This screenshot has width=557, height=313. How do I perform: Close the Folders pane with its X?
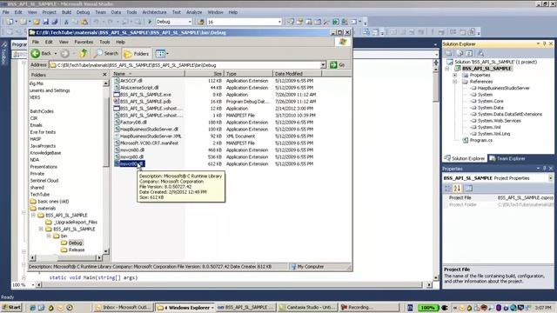[104, 75]
